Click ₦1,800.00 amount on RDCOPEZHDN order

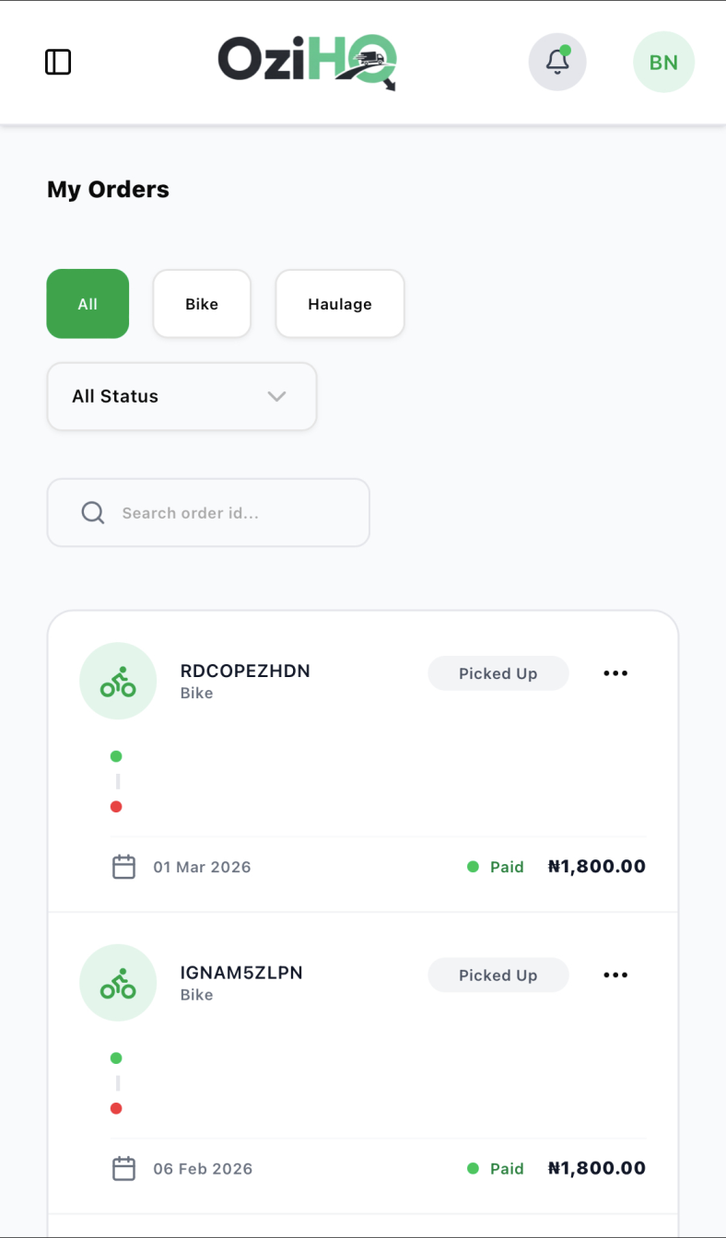pos(597,867)
